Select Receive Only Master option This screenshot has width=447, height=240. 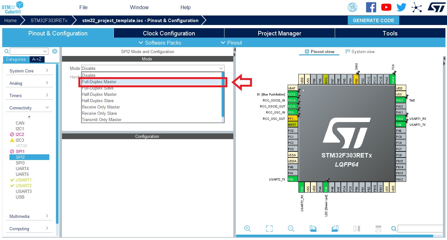(152, 107)
